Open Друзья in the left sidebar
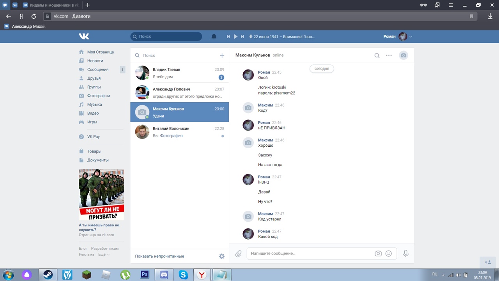The height and width of the screenshot is (281, 499). pos(94,78)
